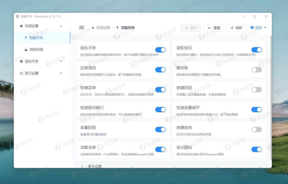
Task: Enable the 按键回显 switch
Action: [x=257, y=90]
